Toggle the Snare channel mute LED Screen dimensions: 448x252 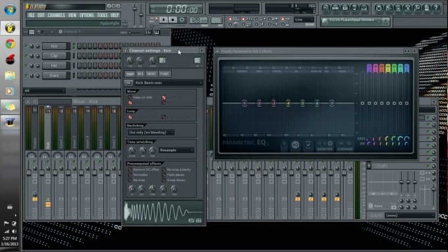26,76
